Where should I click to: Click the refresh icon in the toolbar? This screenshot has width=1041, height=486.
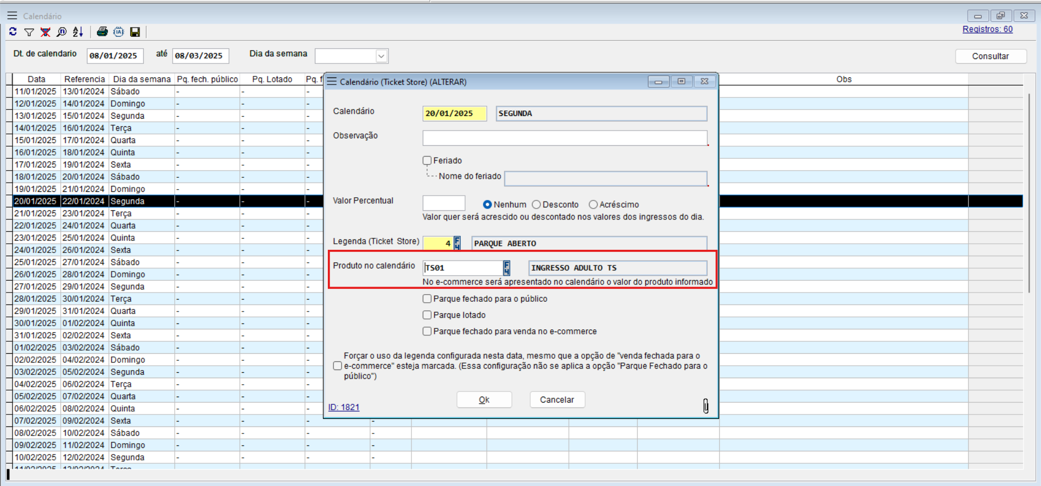coord(13,32)
